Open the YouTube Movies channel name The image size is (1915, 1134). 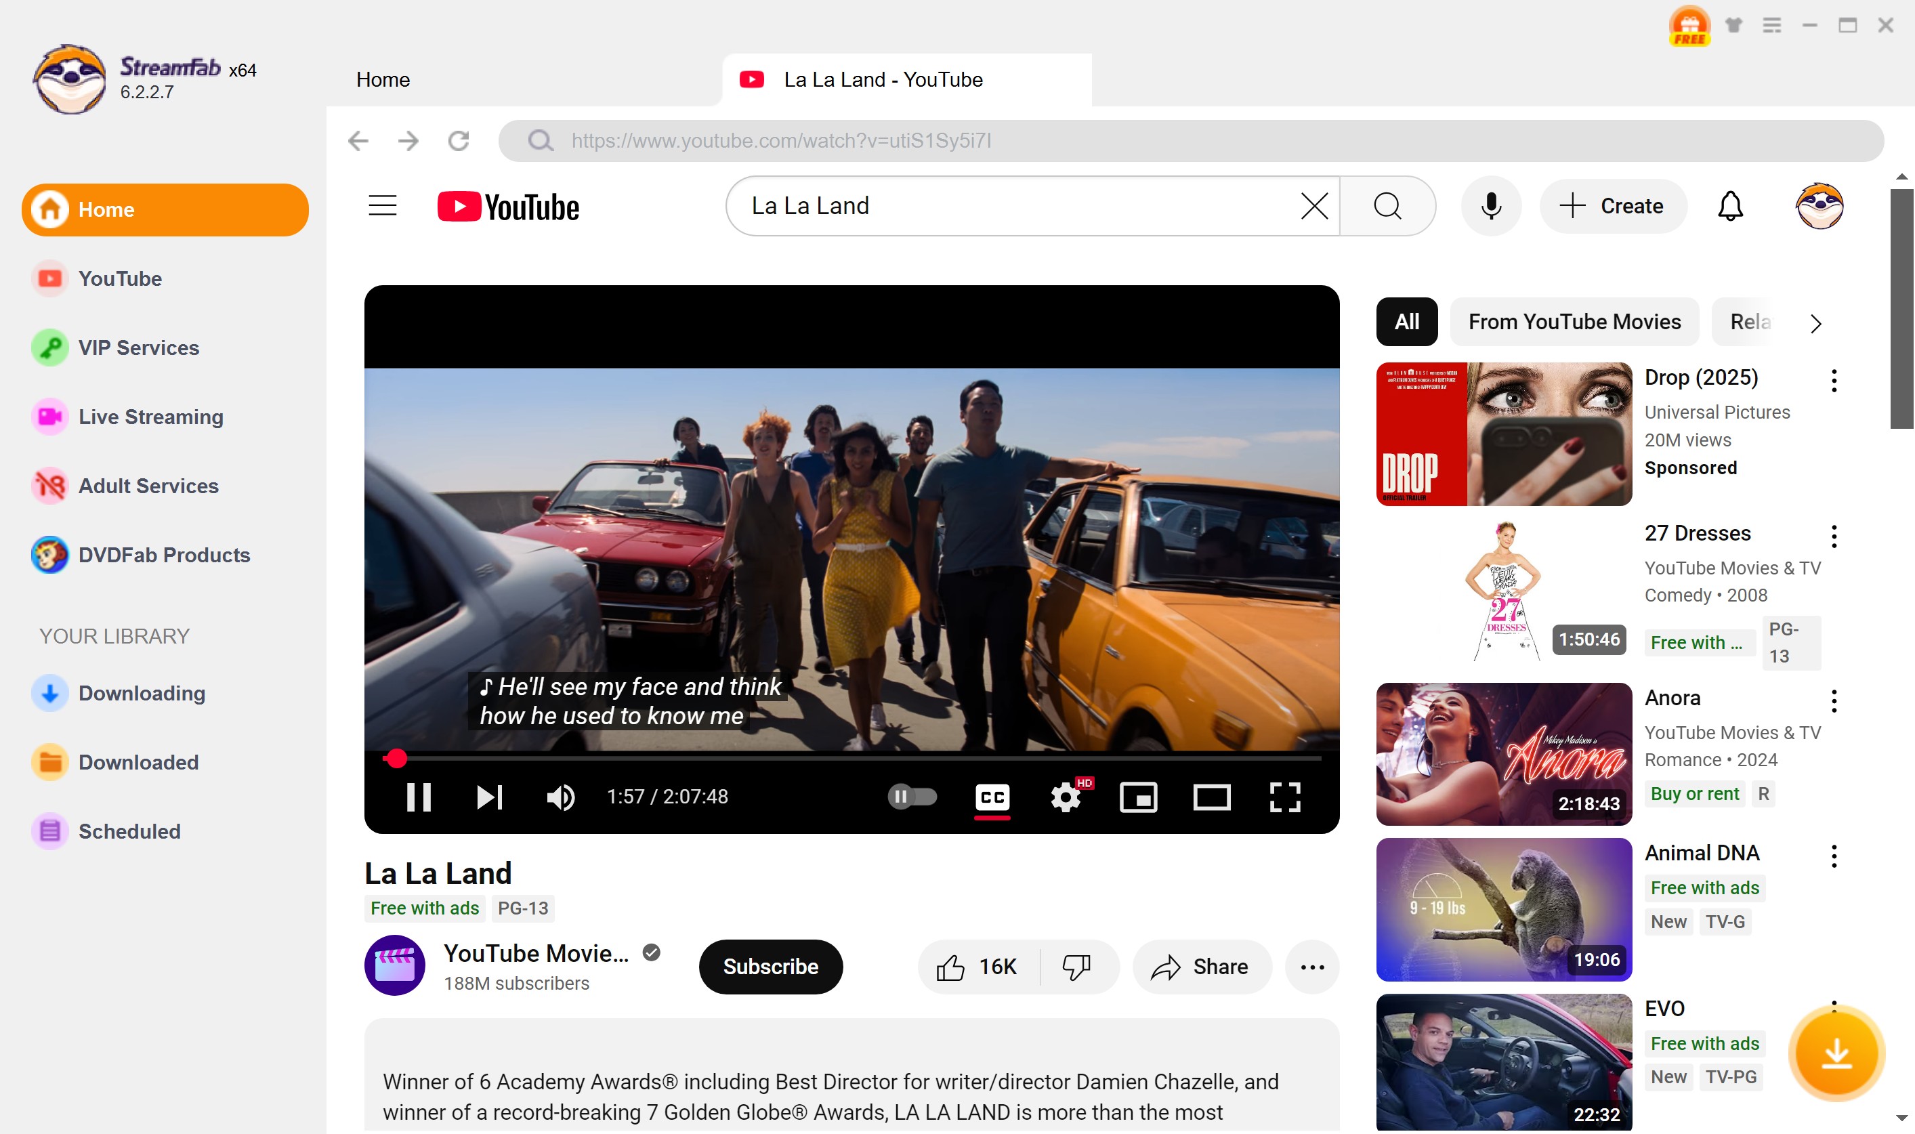[x=536, y=953]
